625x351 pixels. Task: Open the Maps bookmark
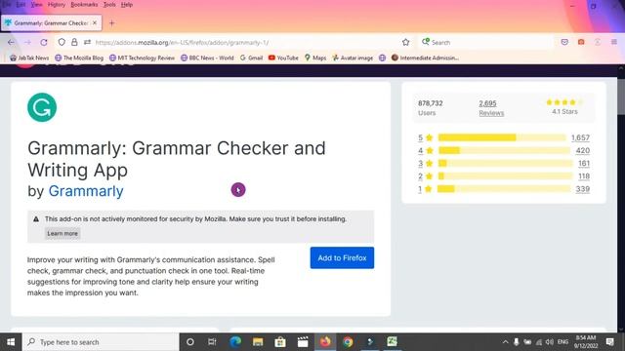pyautogui.click(x=315, y=58)
